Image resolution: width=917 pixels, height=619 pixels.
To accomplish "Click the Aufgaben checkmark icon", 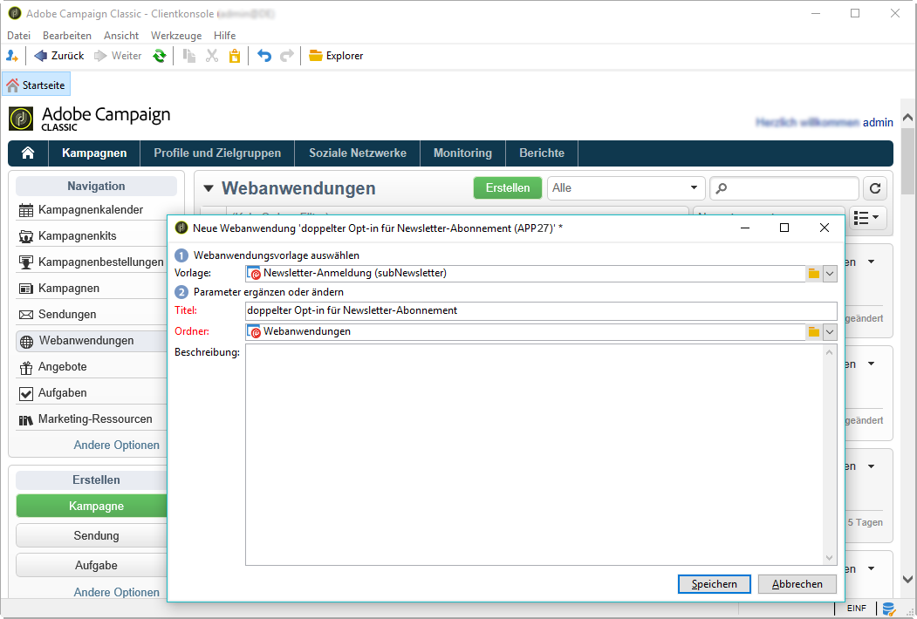I will point(25,394).
